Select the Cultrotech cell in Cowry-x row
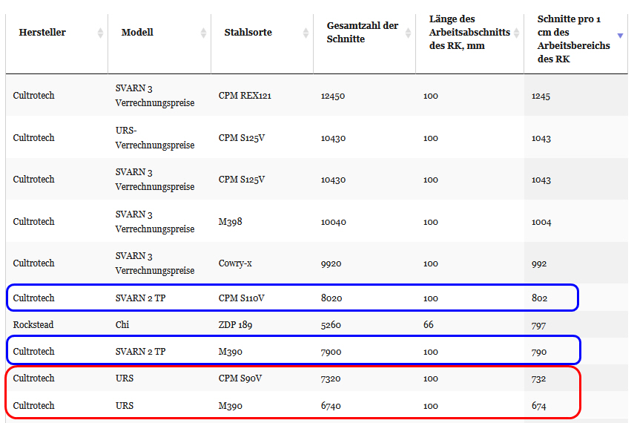 tap(33, 263)
